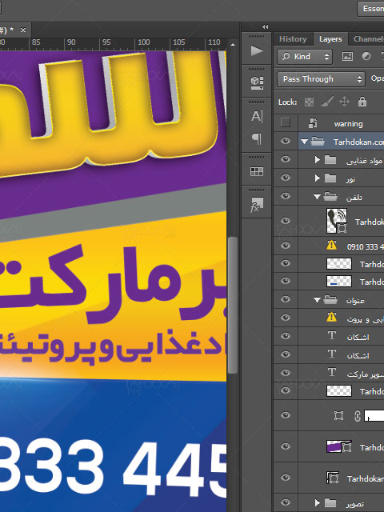Image resolution: width=384 pixels, height=512 pixels.
Task: Click the scroll-up arrow of the canvas
Action: 233,45
